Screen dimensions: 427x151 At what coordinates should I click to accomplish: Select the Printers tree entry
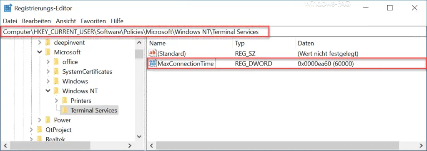click(81, 100)
